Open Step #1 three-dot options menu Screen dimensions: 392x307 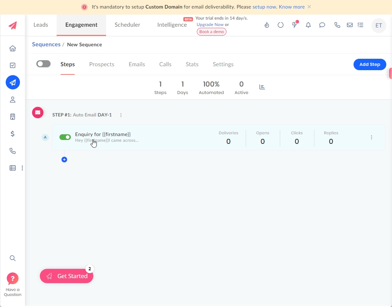coord(121,115)
